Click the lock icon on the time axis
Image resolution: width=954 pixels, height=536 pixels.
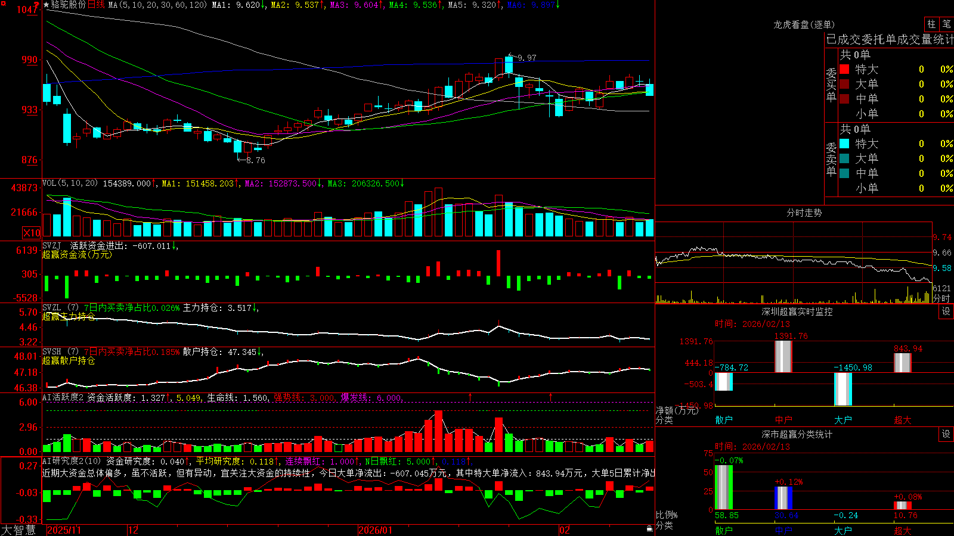[649, 529]
